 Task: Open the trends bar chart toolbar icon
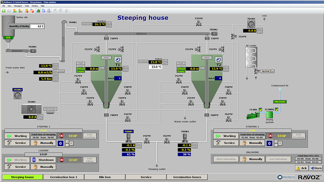pyautogui.click(x=38, y=11)
